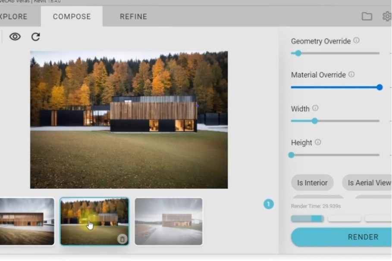The height and width of the screenshot is (261, 392).
Task: Switch to the Refine tab
Action: (133, 17)
